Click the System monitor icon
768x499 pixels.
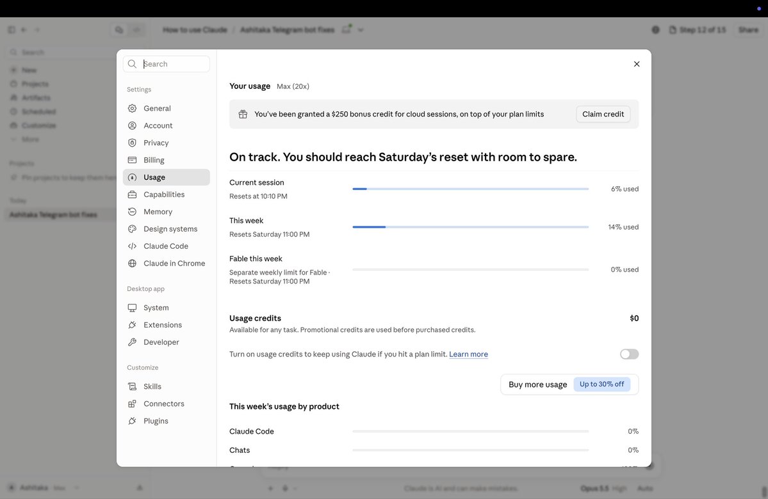(132, 308)
